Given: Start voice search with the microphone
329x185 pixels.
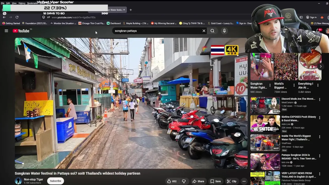Looking at the screenshot, I should 224,31.
